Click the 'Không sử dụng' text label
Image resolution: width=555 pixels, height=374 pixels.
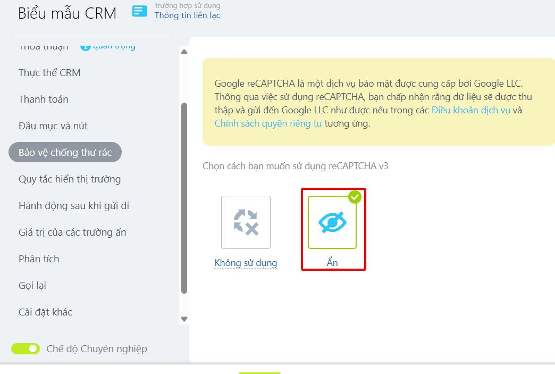point(246,263)
